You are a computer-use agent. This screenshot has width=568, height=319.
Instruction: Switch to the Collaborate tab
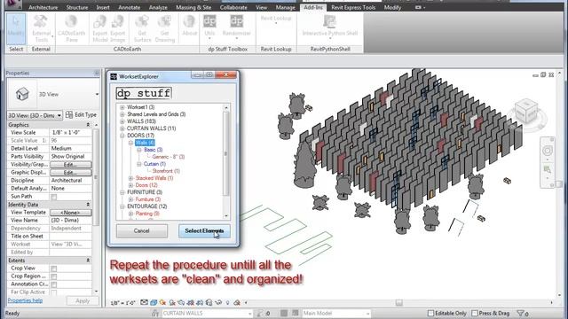pos(233,7)
